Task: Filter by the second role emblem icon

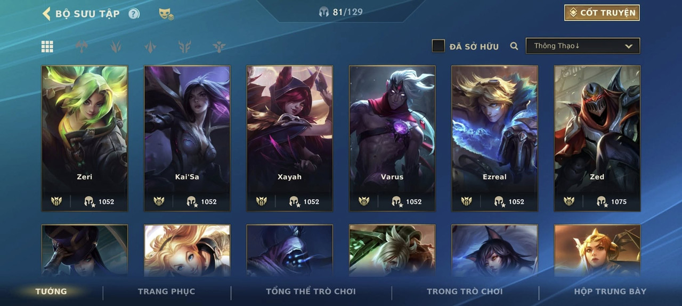Action: tap(116, 47)
